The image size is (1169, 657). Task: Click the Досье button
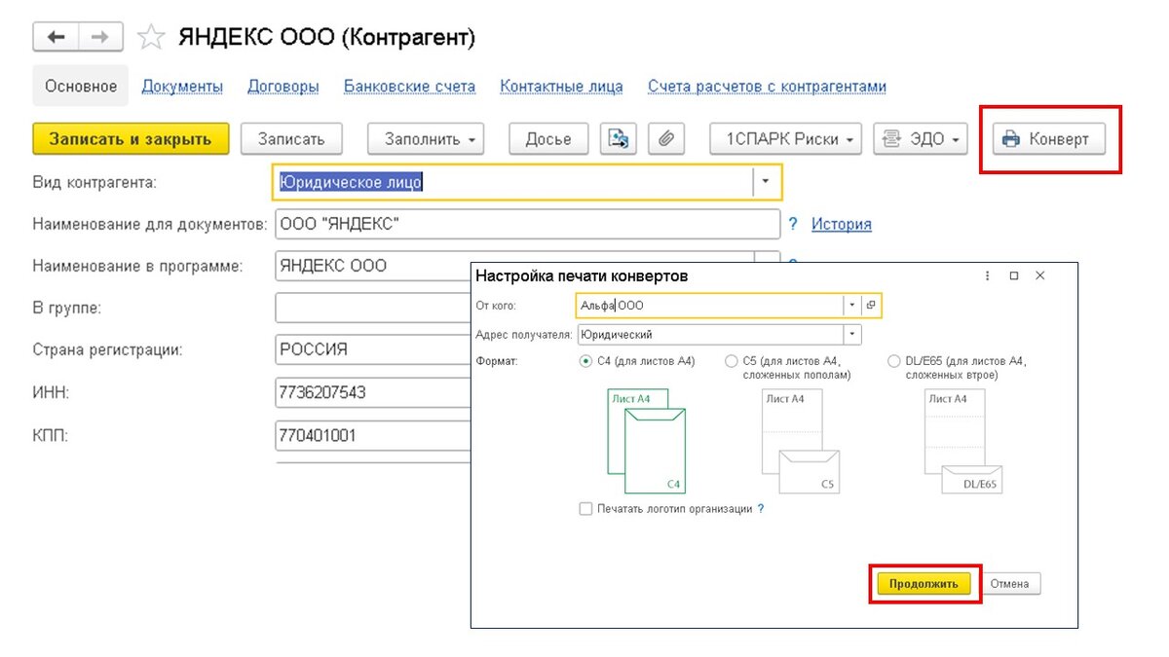point(548,138)
